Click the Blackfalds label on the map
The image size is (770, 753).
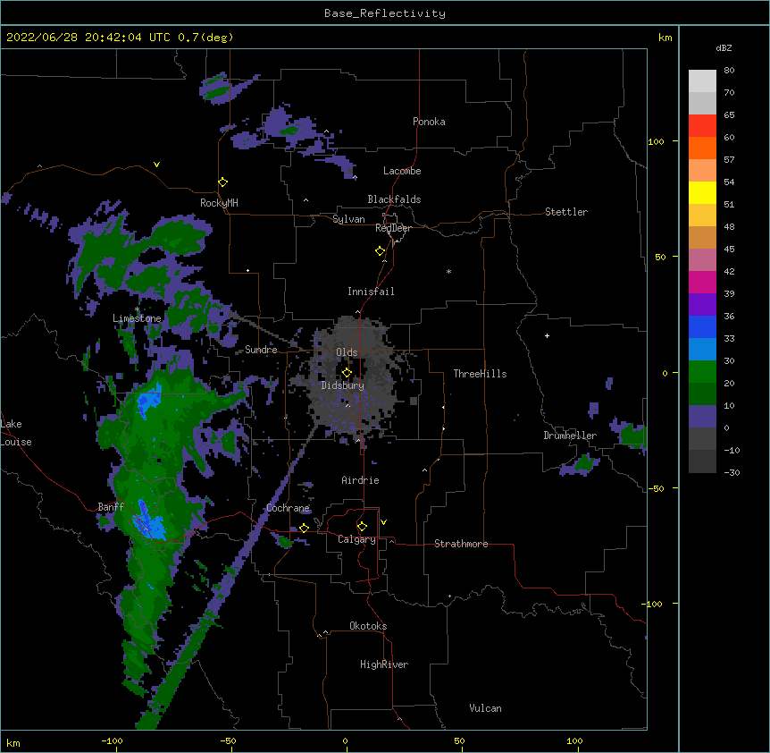pos(394,199)
